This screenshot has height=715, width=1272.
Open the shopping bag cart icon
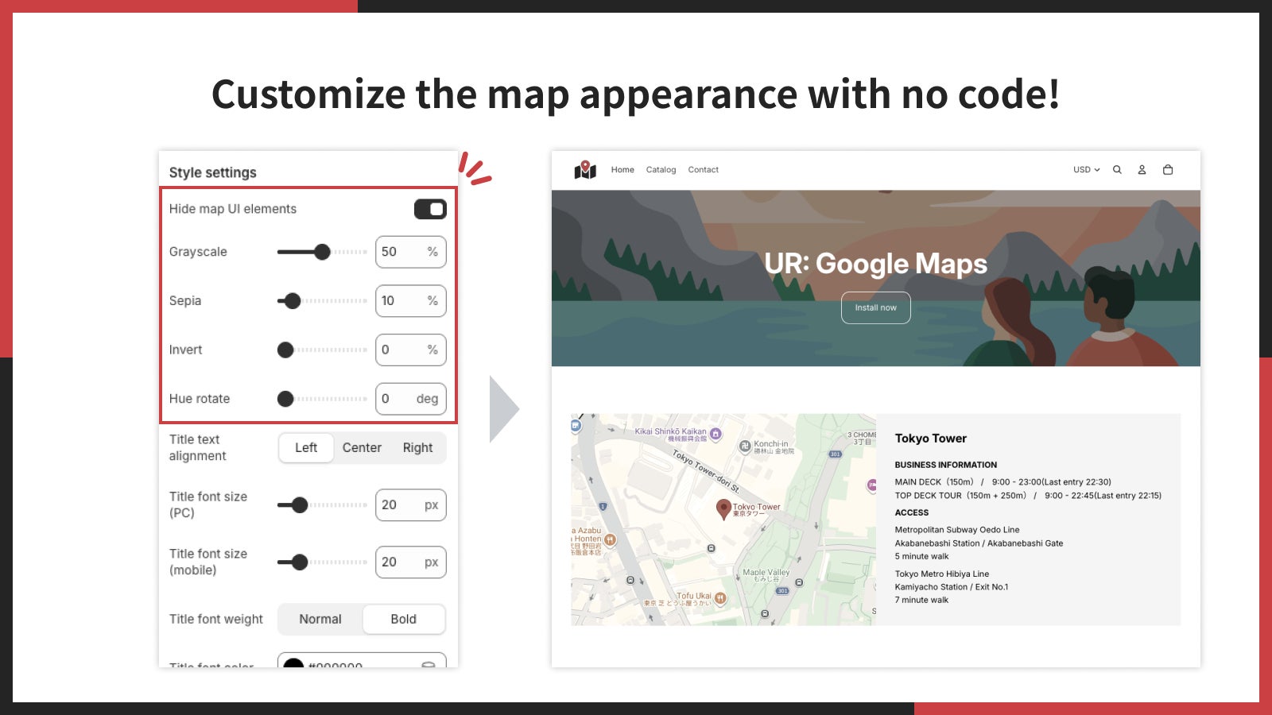pyautogui.click(x=1168, y=170)
